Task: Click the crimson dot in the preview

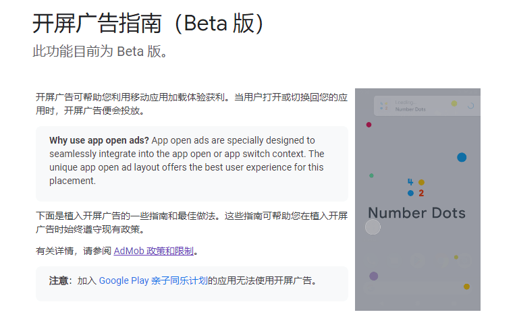Action: [x=369, y=125]
